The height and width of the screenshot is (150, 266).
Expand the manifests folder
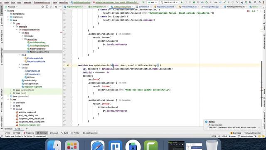click(8, 17)
